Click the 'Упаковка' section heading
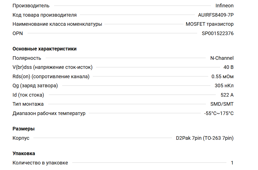The image size is (258, 170). (24, 153)
